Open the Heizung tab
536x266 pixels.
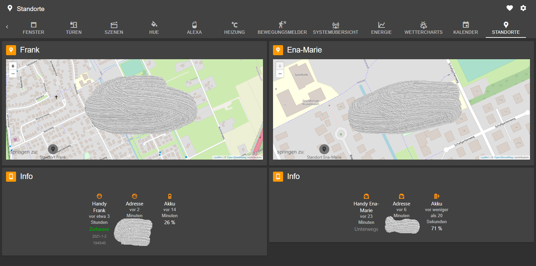pos(234,28)
